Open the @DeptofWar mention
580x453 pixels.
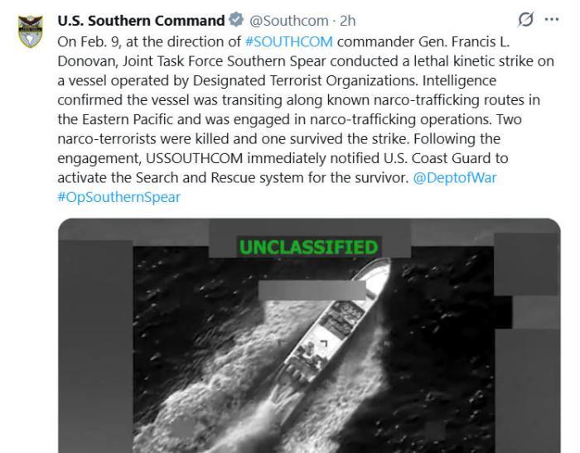pyautogui.click(x=455, y=178)
